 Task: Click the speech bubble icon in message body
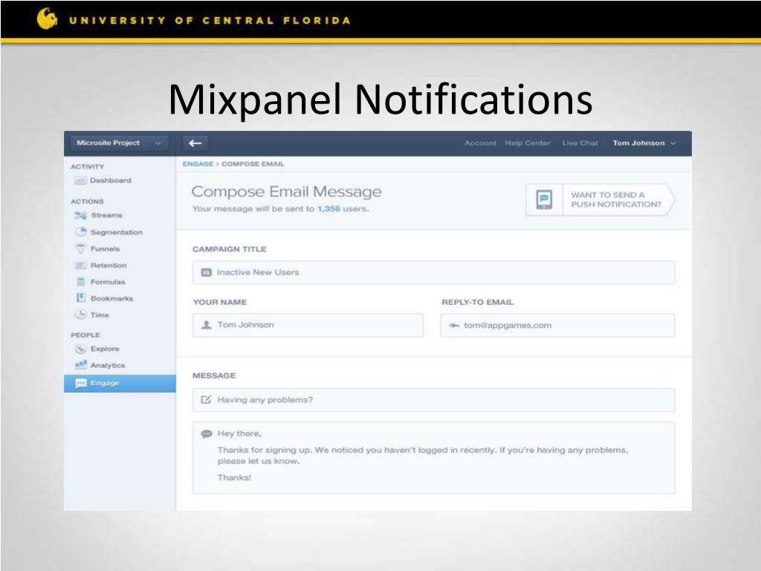click(207, 433)
